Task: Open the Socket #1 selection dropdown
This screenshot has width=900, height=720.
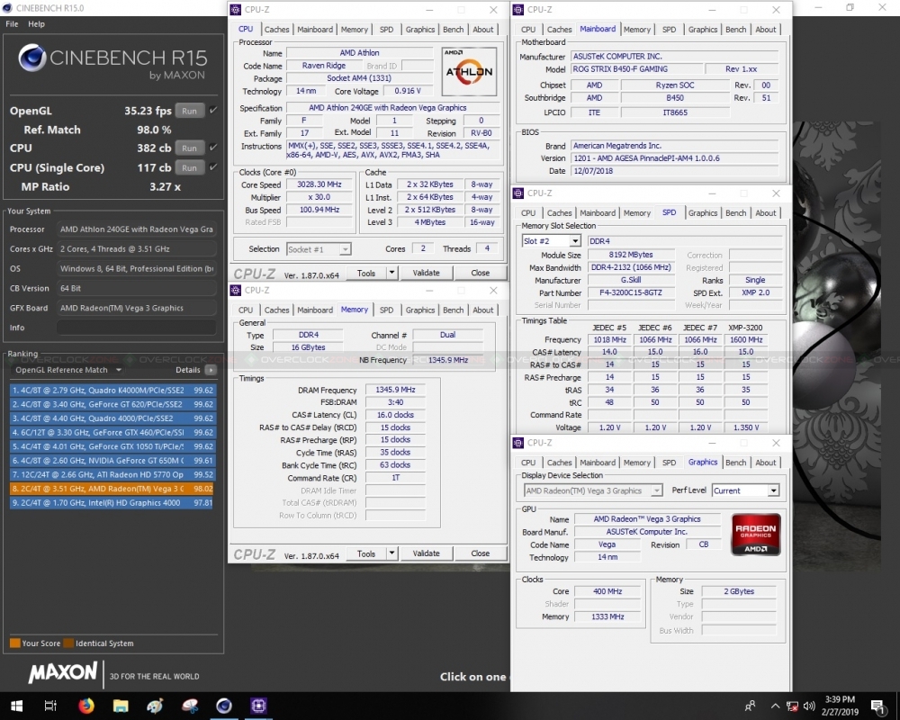Action: (x=319, y=248)
